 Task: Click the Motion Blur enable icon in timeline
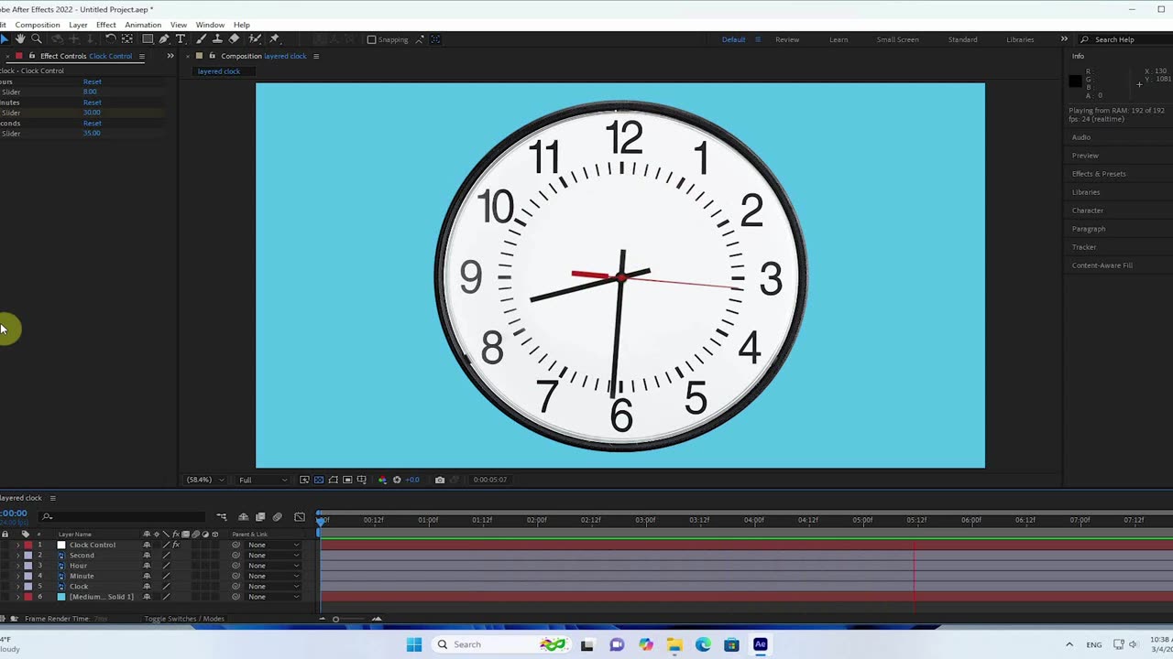pyautogui.click(x=278, y=517)
